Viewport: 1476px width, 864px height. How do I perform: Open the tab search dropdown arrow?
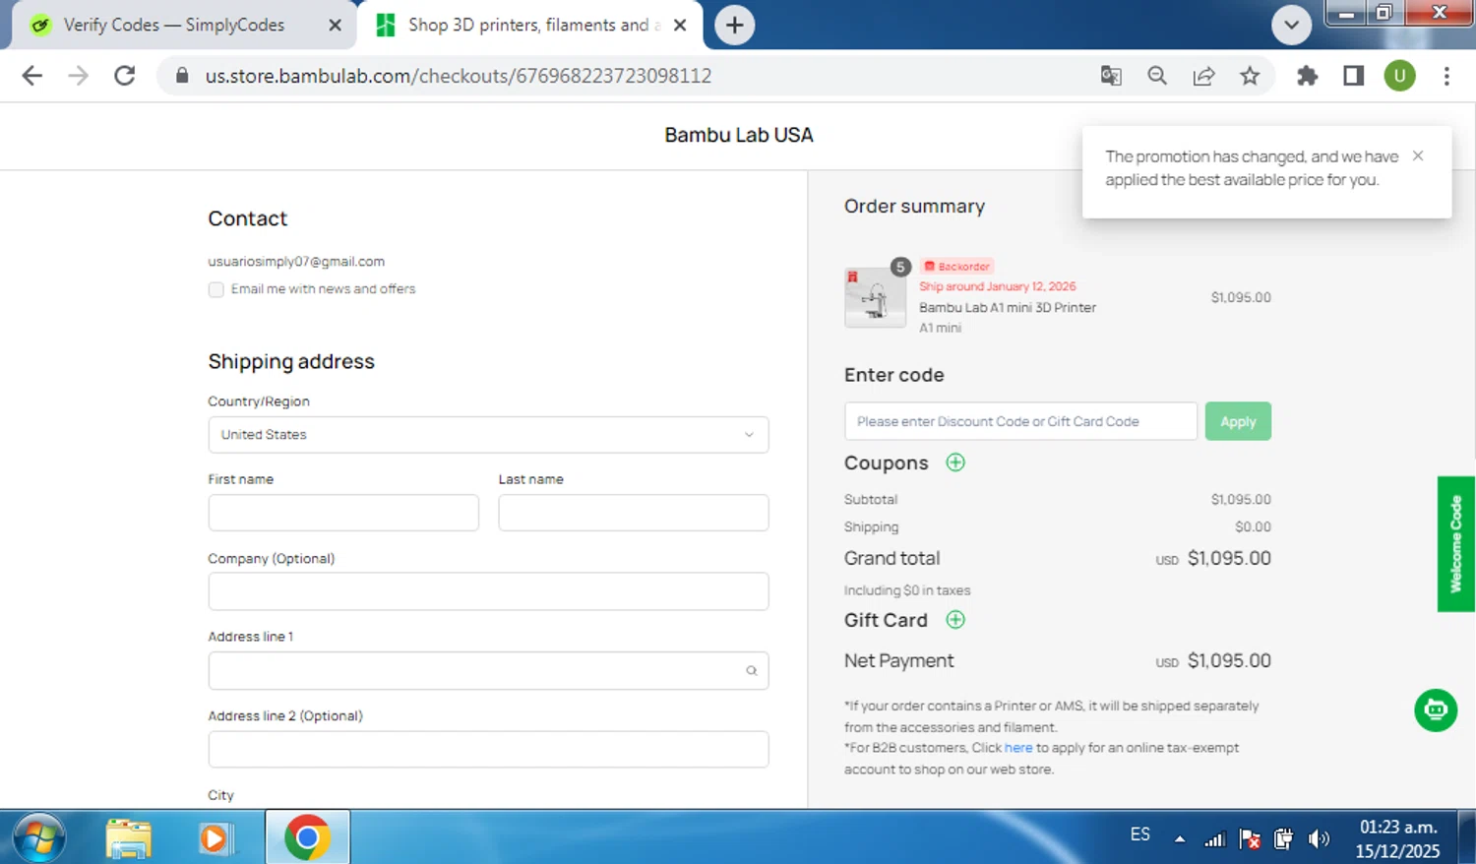pyautogui.click(x=1291, y=25)
